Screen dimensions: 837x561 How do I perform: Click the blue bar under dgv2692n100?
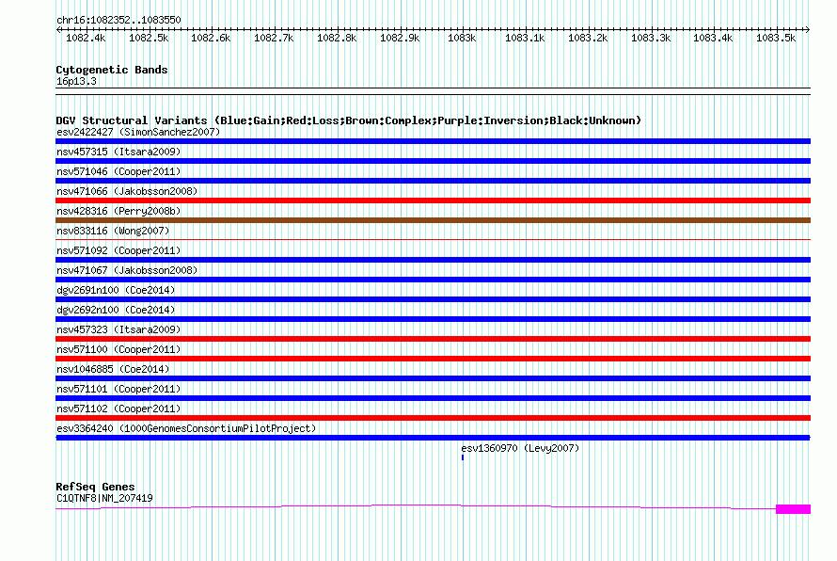433,319
